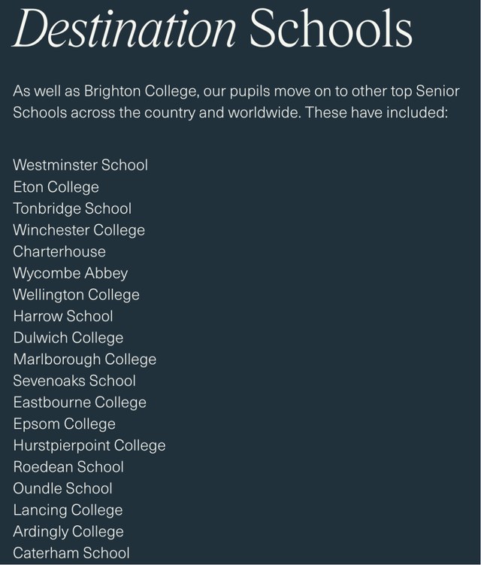Click Eton College list entry

point(56,187)
